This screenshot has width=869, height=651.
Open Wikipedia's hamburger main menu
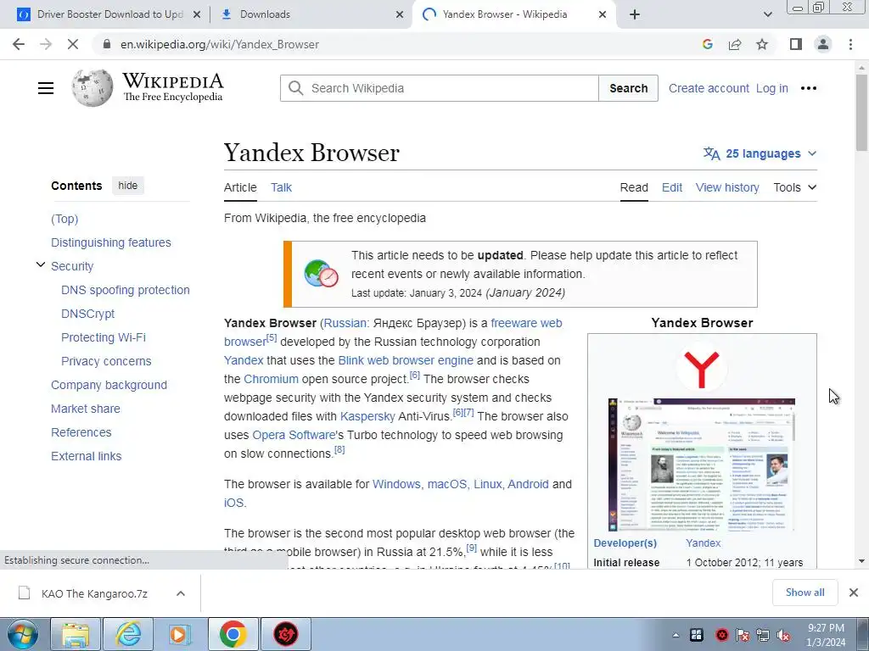click(x=46, y=88)
